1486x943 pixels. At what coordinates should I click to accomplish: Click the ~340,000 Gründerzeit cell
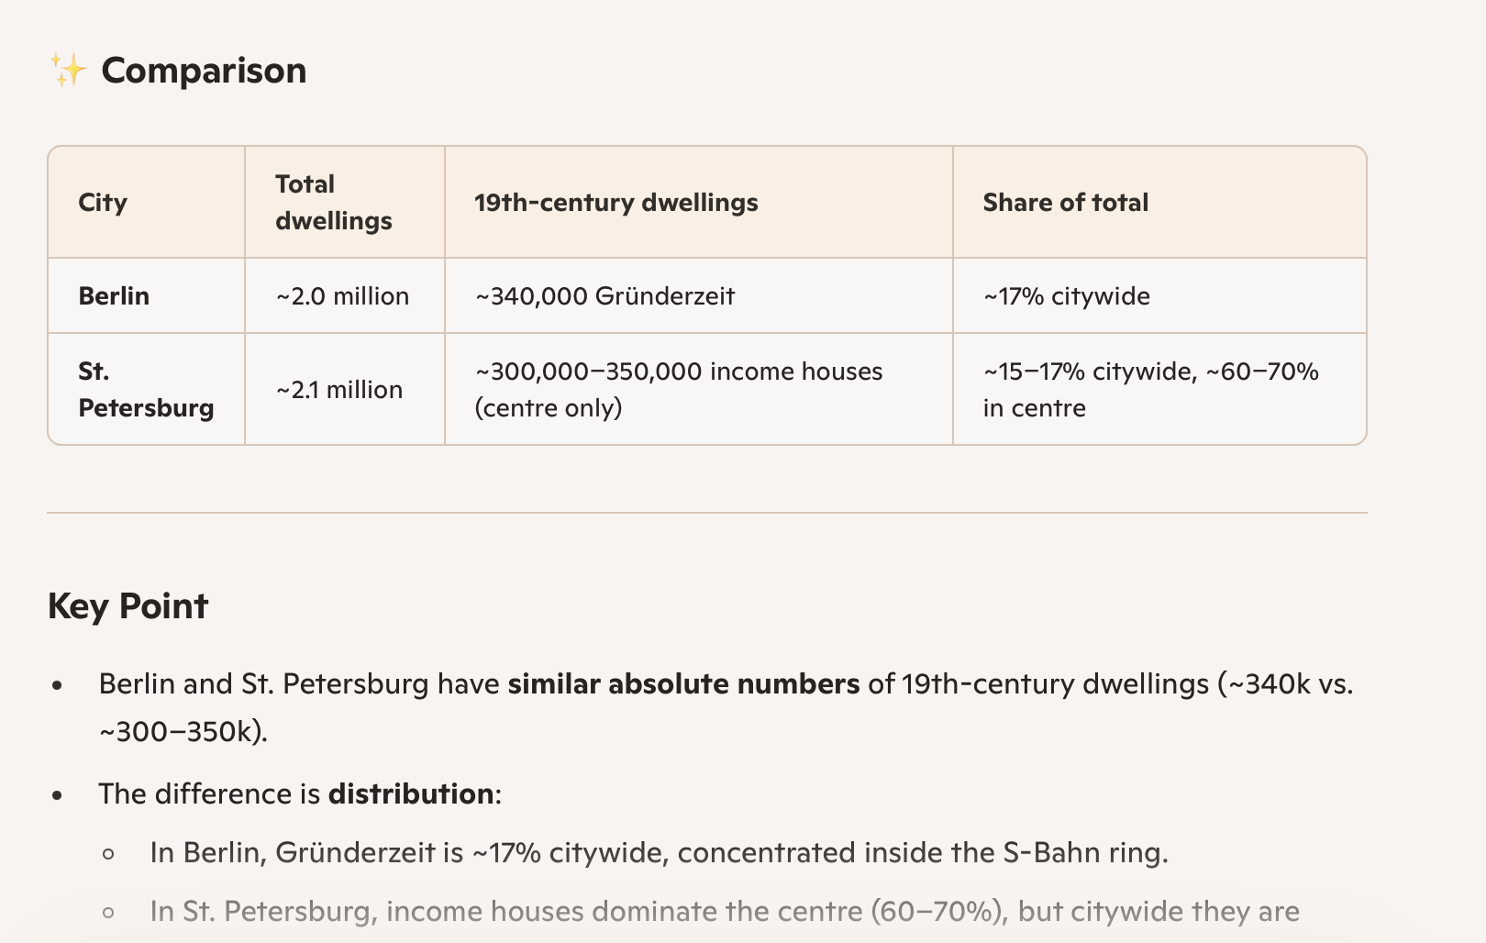tap(604, 296)
